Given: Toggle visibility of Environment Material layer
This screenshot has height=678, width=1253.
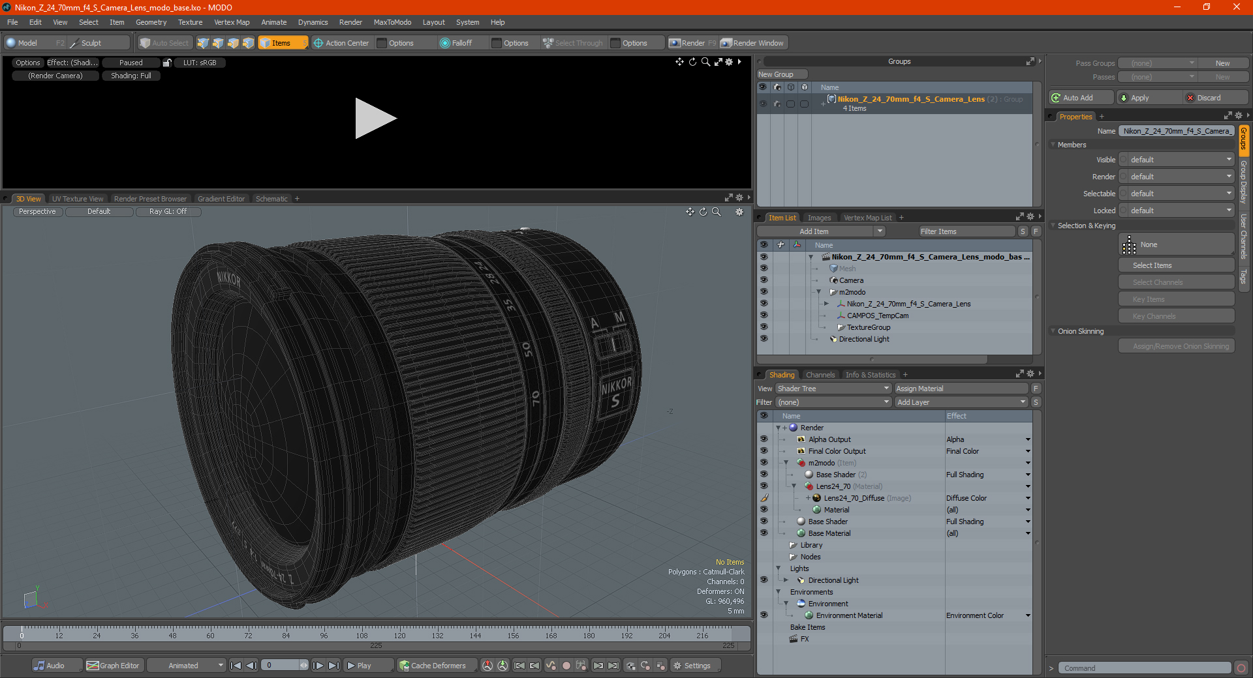Looking at the screenshot, I should (764, 615).
